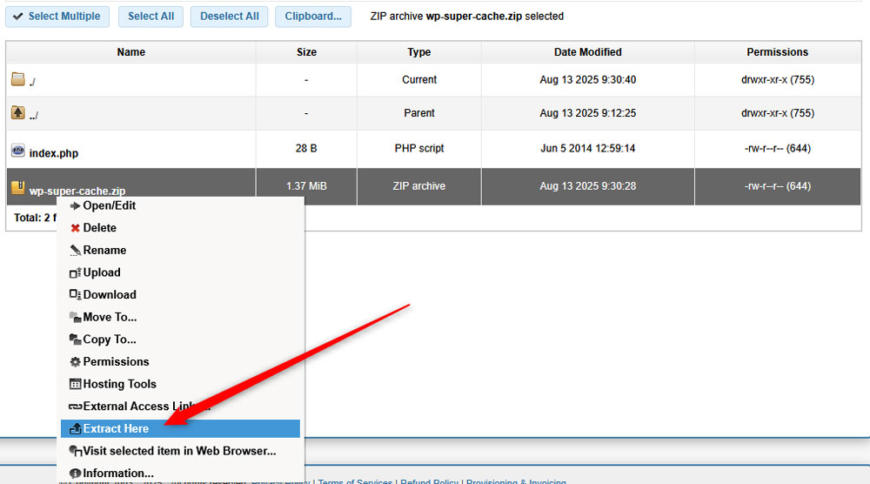The height and width of the screenshot is (484, 870).
Task: Open Hosting Tools from the context menu
Action: (x=119, y=384)
